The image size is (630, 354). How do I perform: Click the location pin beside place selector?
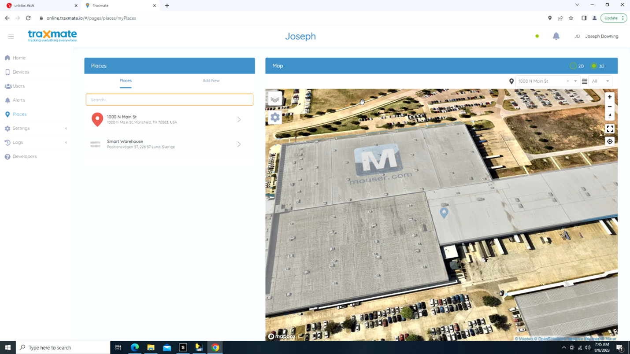click(x=511, y=81)
